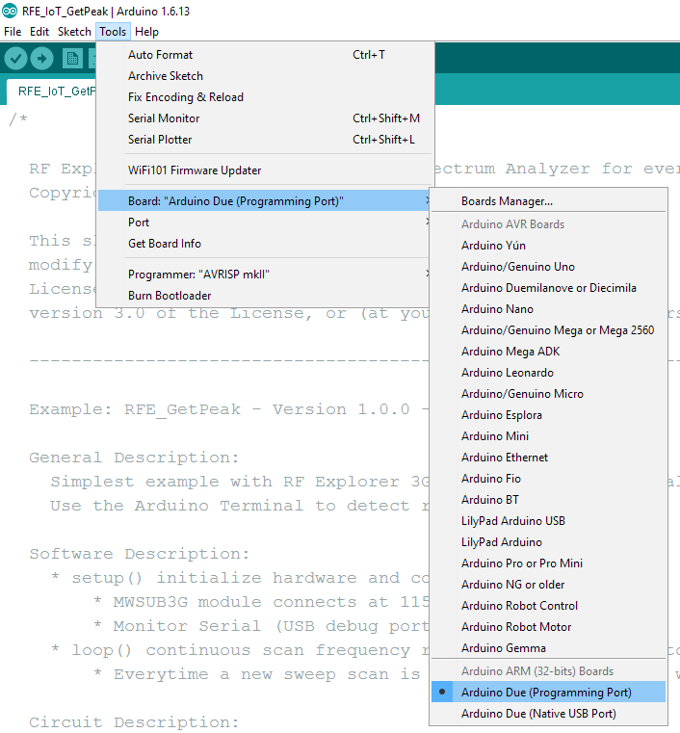Image resolution: width=680 pixels, height=733 pixels.
Task: Click the Verify checkmark toolbar icon
Action: click(15, 59)
